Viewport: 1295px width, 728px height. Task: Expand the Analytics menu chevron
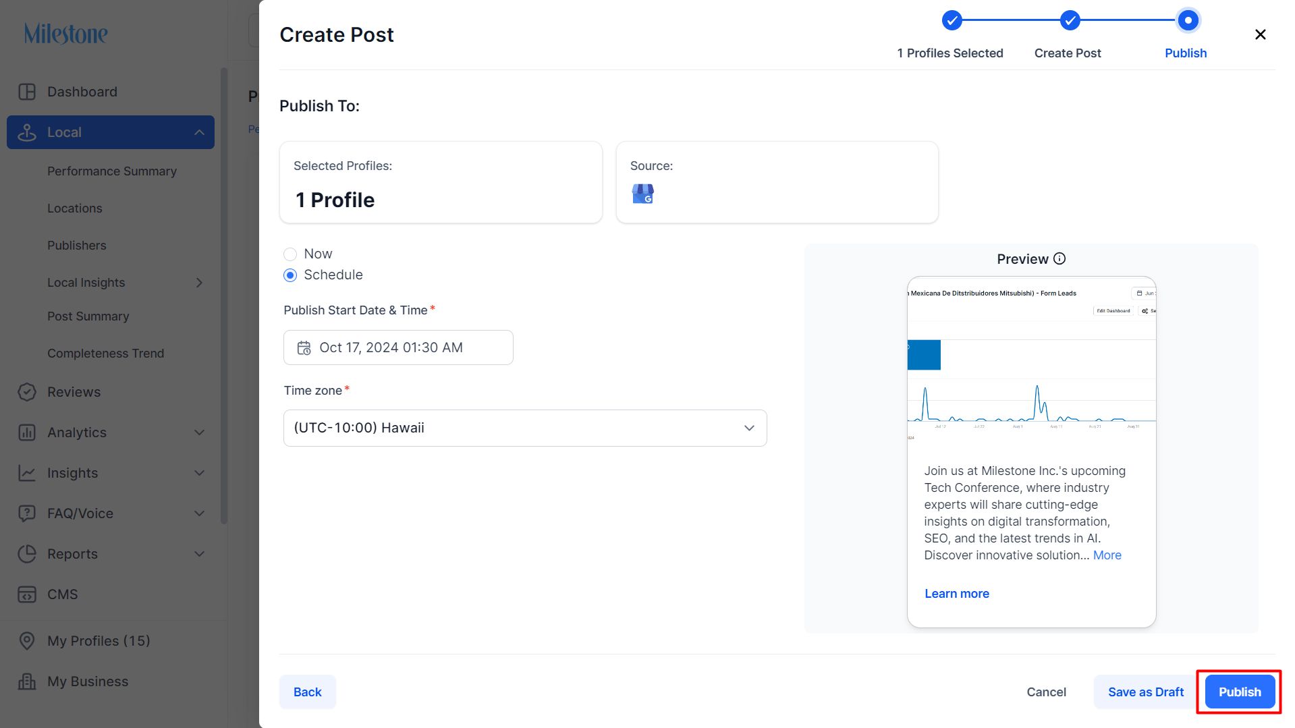pyautogui.click(x=199, y=432)
